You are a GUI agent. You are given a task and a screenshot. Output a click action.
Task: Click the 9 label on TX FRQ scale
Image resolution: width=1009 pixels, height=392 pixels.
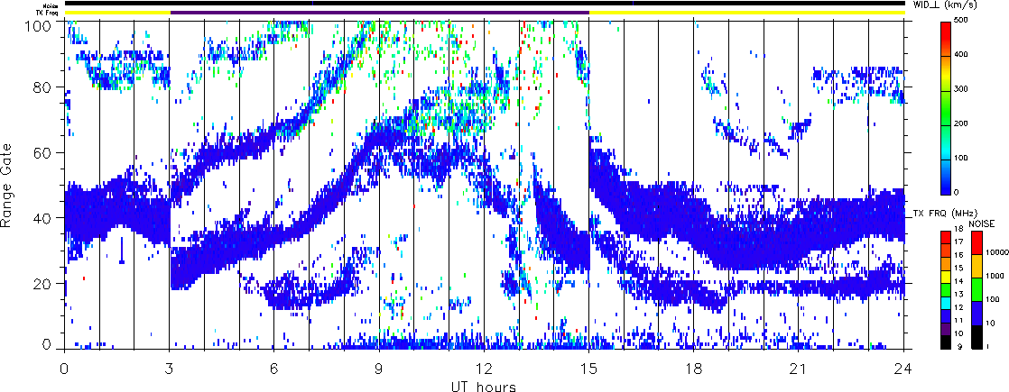tap(958, 347)
